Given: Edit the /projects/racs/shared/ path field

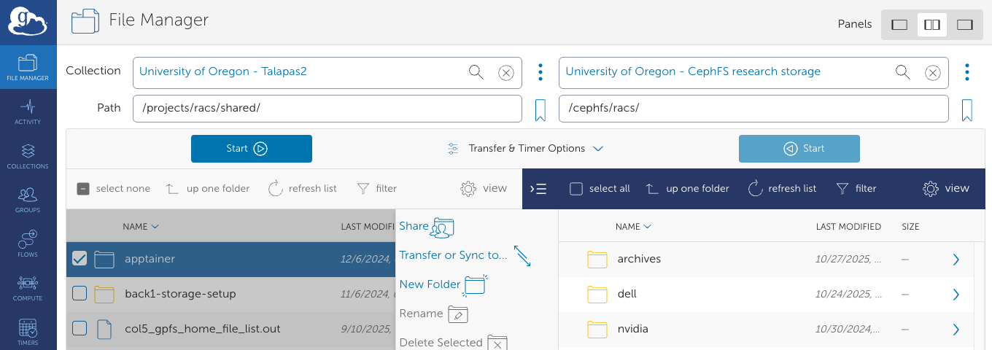Looking at the screenshot, I should [x=328, y=109].
